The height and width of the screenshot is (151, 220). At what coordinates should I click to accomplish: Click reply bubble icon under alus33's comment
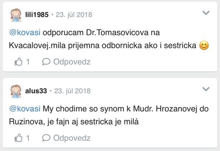(46, 138)
